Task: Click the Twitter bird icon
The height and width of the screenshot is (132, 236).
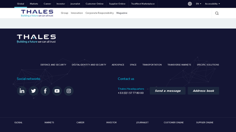Action: (x=33, y=91)
